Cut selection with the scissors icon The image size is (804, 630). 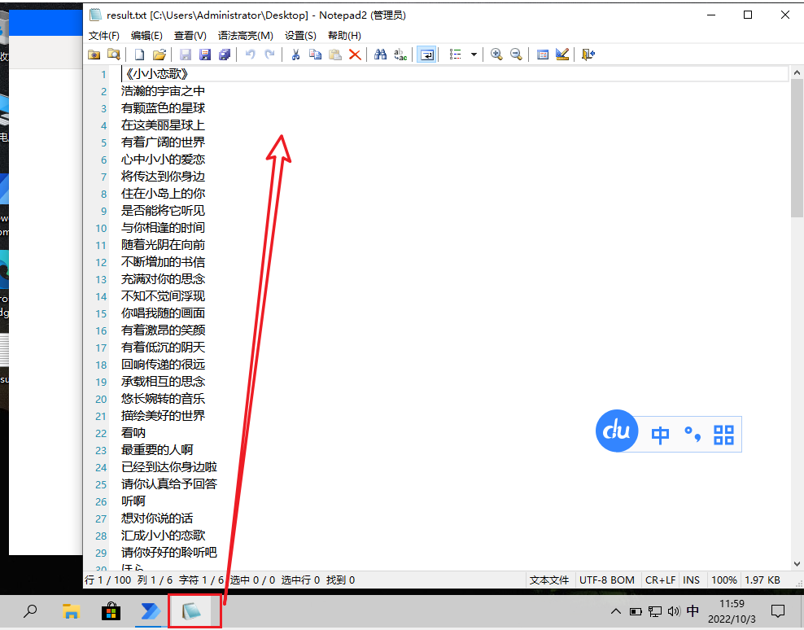(295, 55)
